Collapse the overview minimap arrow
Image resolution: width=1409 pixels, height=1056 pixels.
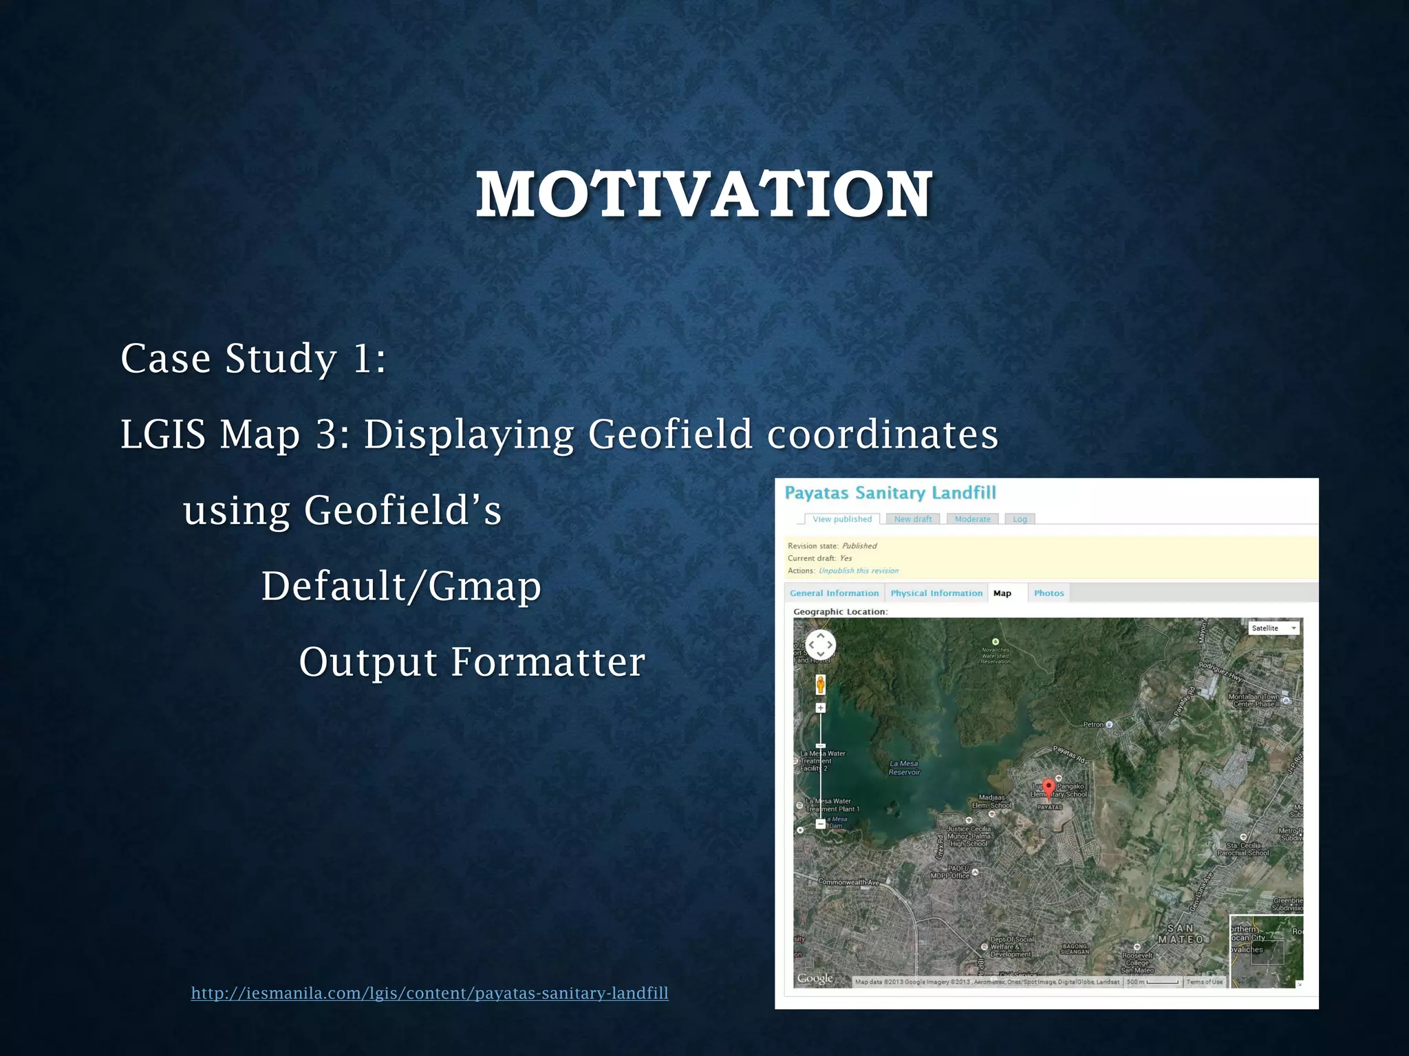1299,984
